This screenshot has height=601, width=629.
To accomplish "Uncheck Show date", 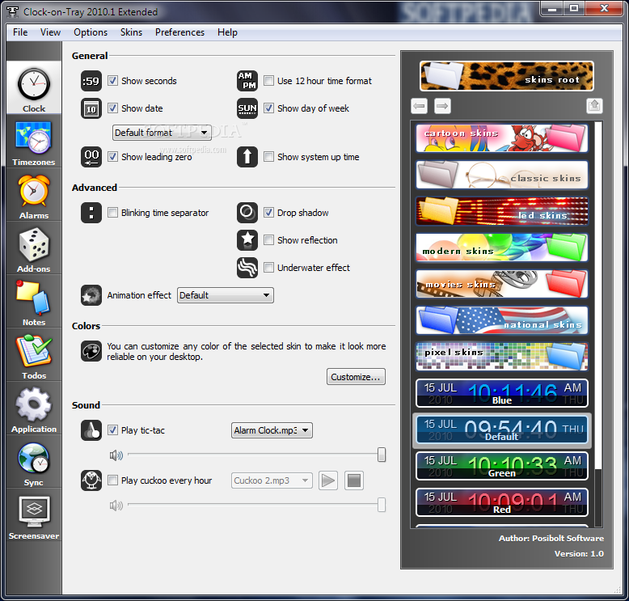I will (x=112, y=108).
